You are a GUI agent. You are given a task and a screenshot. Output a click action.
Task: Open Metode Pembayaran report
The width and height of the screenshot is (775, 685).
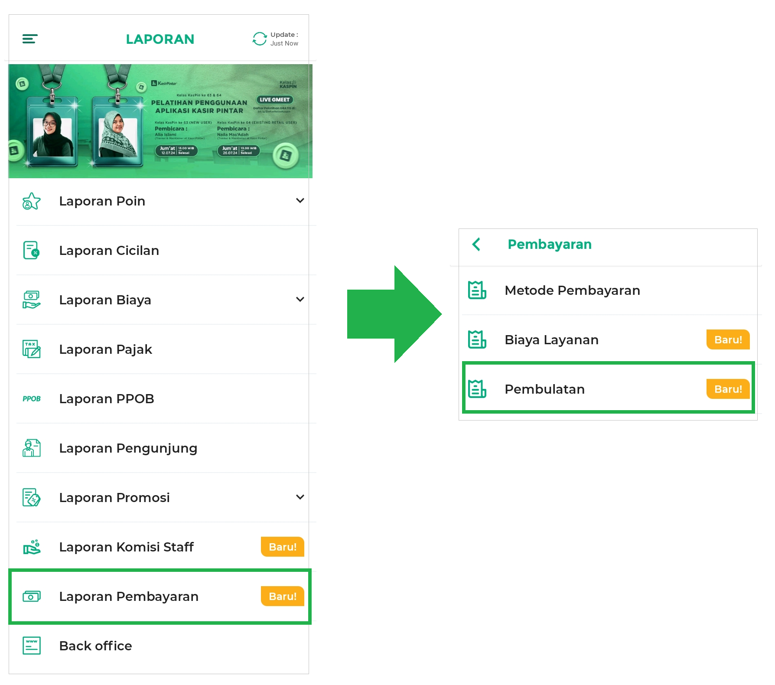pos(572,290)
